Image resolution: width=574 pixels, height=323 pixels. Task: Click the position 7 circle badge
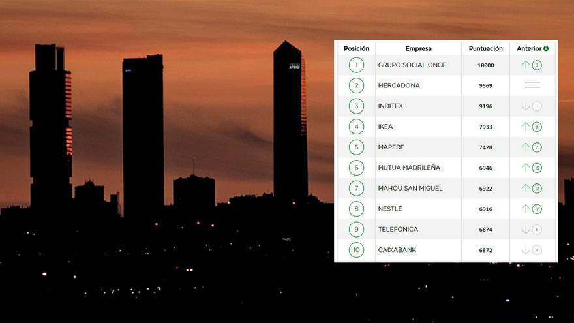(356, 188)
